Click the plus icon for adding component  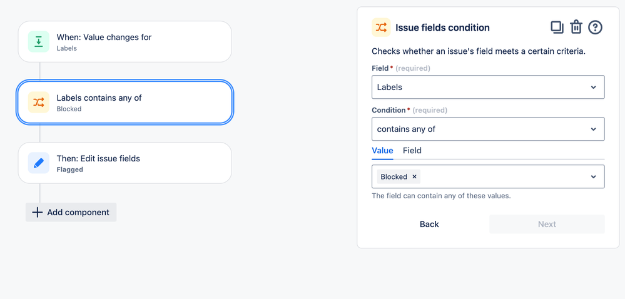(x=37, y=212)
